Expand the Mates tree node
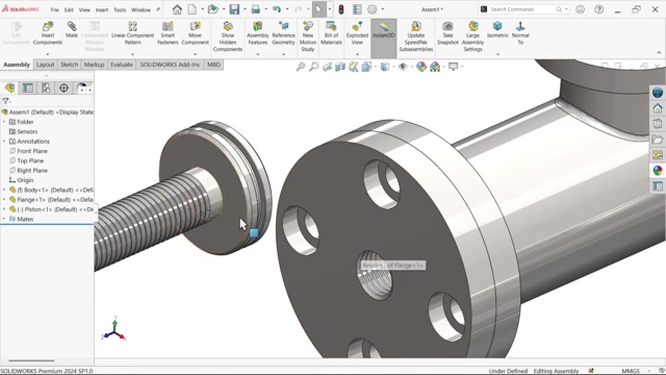666x375 pixels. pos(4,219)
